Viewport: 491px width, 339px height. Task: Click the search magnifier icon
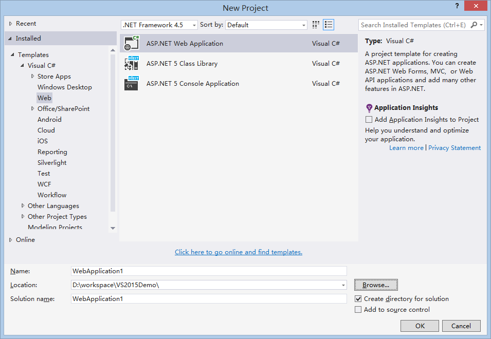(x=474, y=25)
